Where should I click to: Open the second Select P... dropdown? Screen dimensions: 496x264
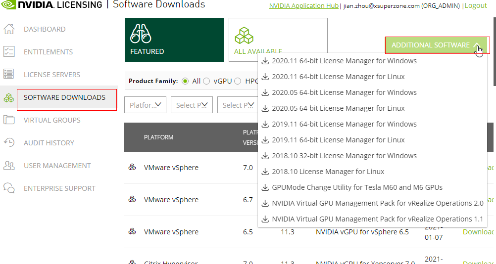pyautogui.click(x=238, y=105)
